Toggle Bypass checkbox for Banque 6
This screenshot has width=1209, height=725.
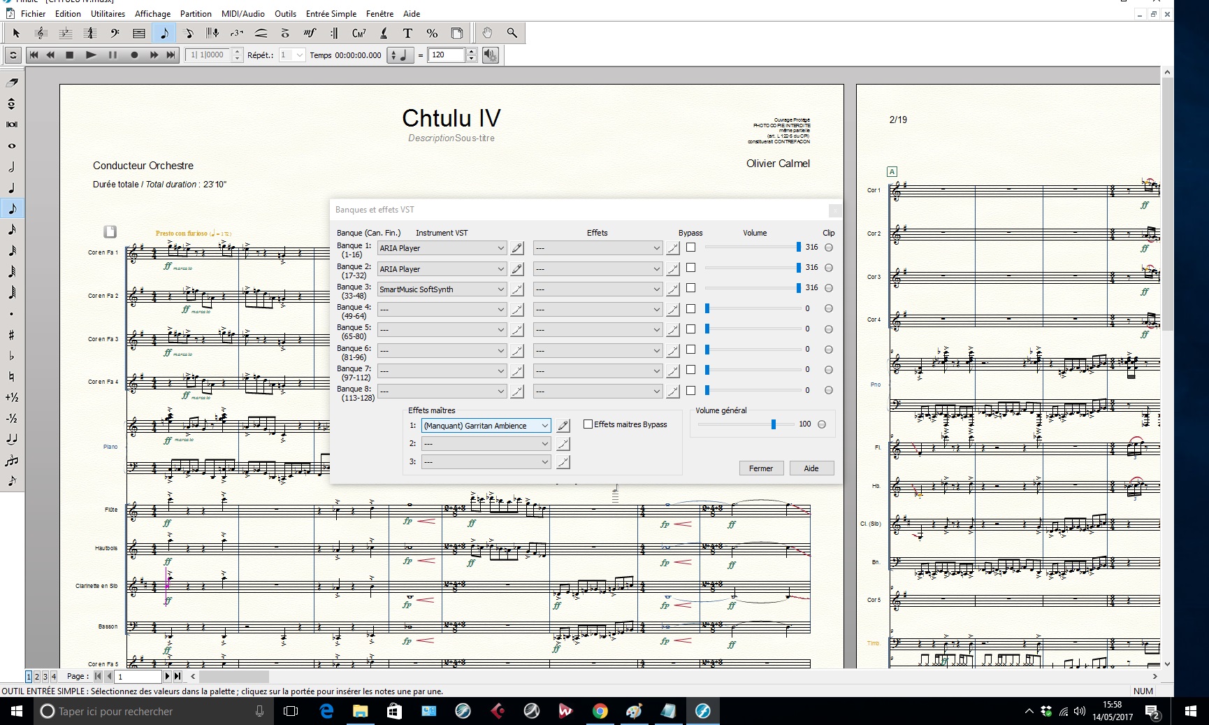691,350
